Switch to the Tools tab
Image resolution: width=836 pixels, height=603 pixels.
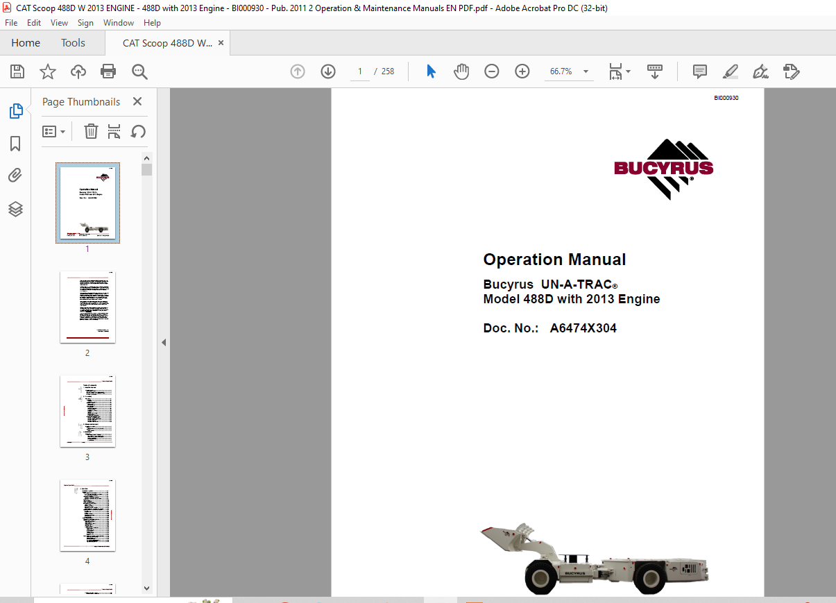tap(73, 43)
